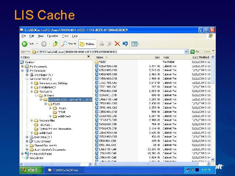Open the Back button history dropdown arrow

click(37, 44)
